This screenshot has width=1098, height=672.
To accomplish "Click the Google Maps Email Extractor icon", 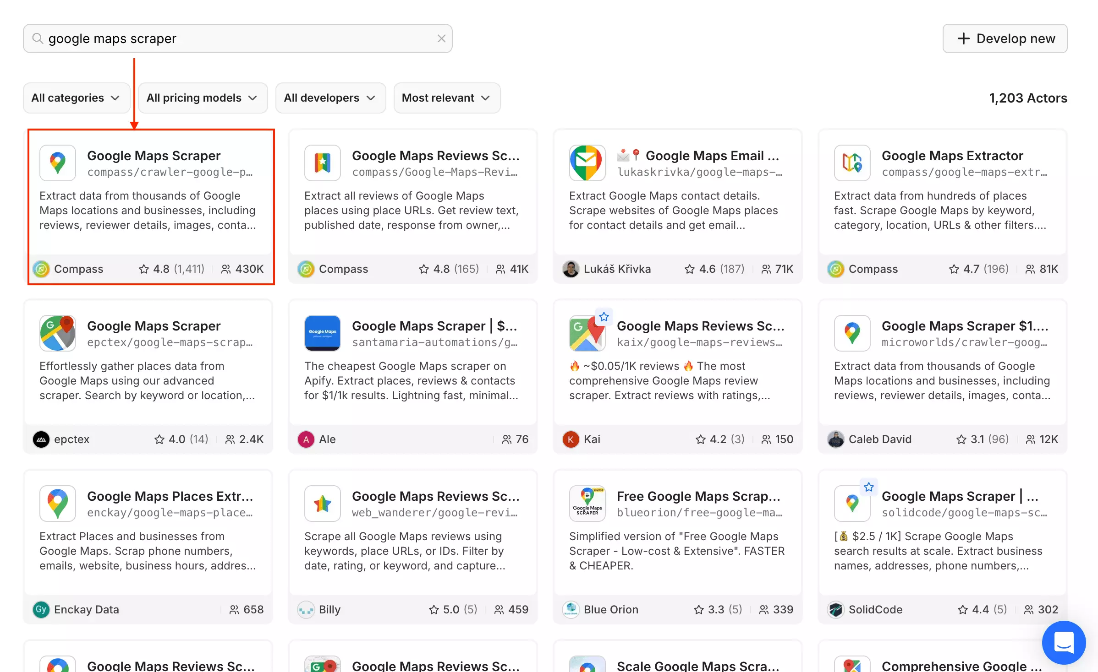I will pos(587,163).
